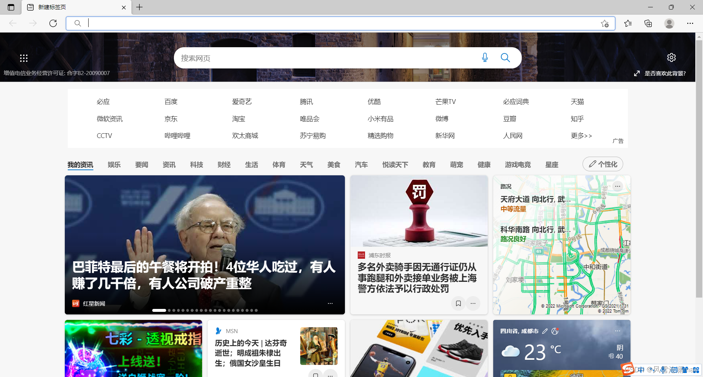703x377 pixels.
Task: Open more options on the Buffett headline card
Action: (330, 303)
